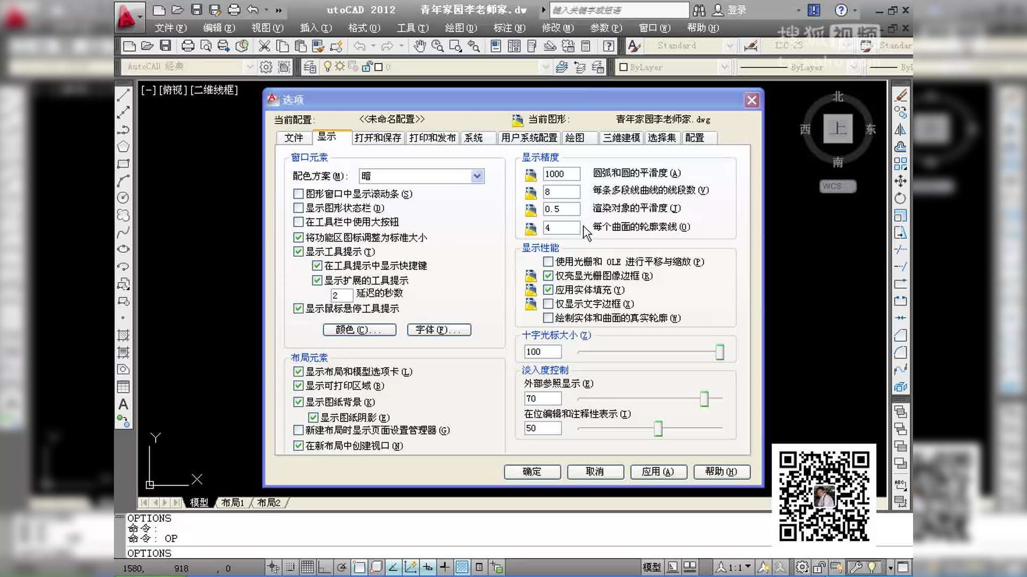Select the Spline tool
This screenshot has width=1027, height=577.
point(123,232)
